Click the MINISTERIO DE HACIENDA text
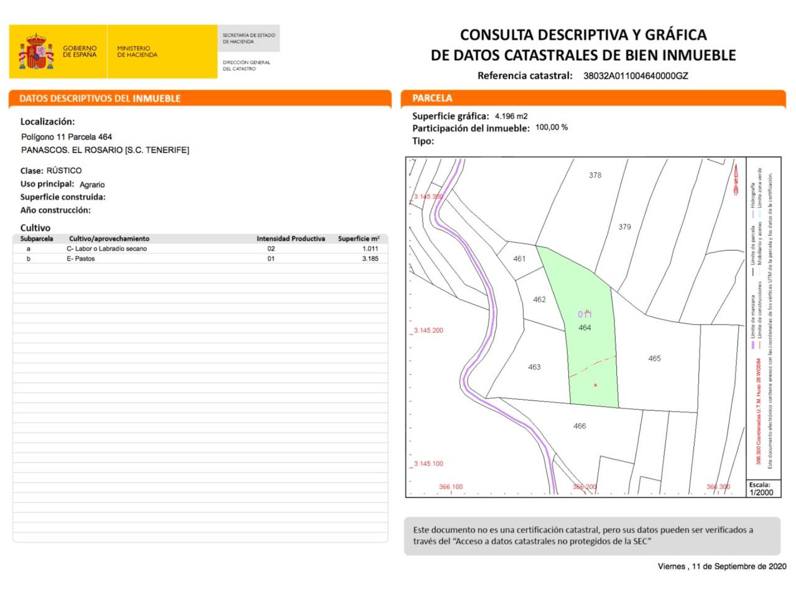 click(x=137, y=52)
